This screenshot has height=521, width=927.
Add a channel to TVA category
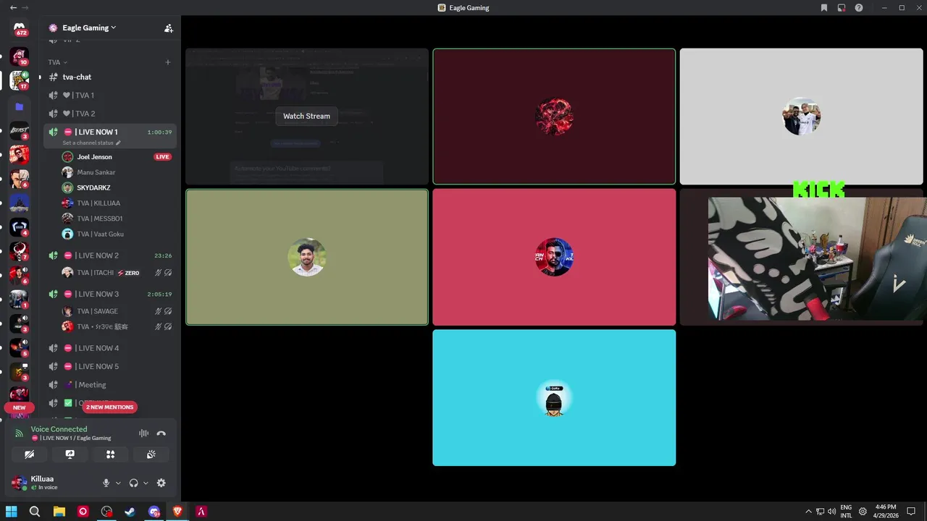(x=168, y=62)
